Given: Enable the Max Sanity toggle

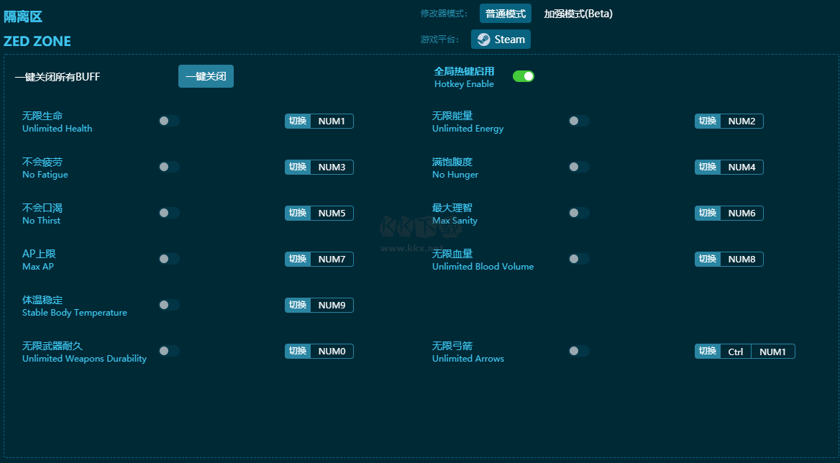Looking at the screenshot, I should click(579, 213).
